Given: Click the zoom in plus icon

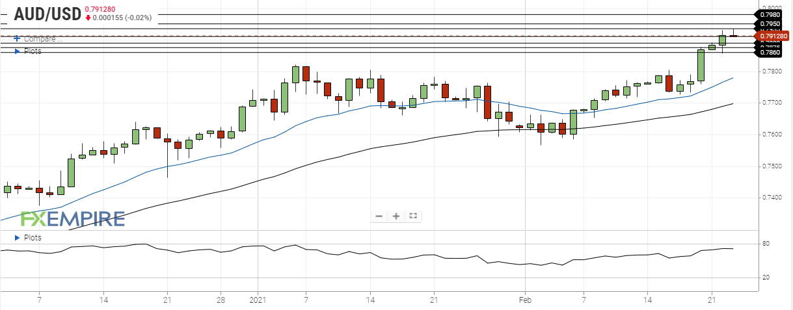Looking at the screenshot, I should tap(396, 216).
